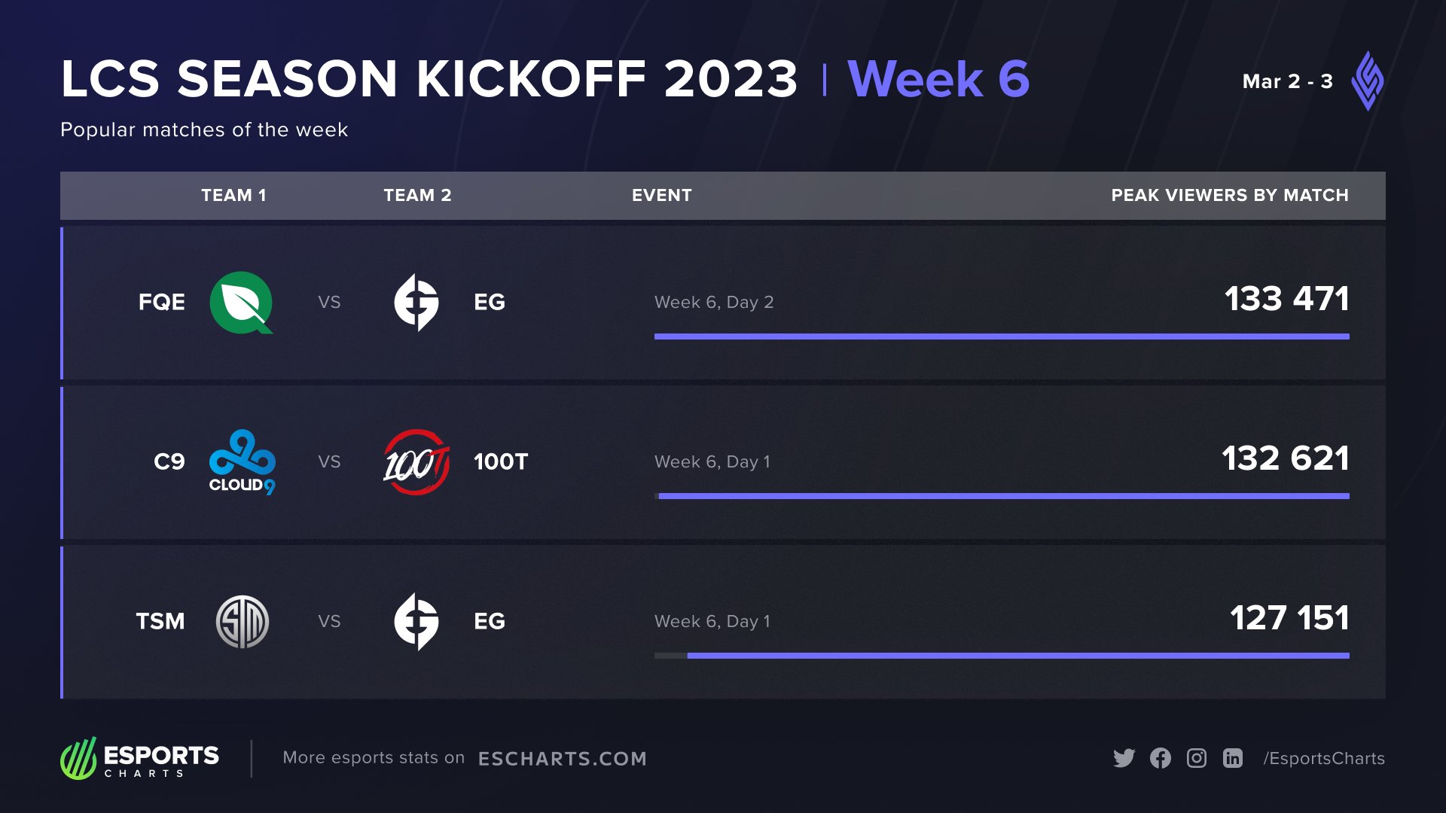
Task: Click the FlyQuest green leaf logo
Action: point(241,303)
